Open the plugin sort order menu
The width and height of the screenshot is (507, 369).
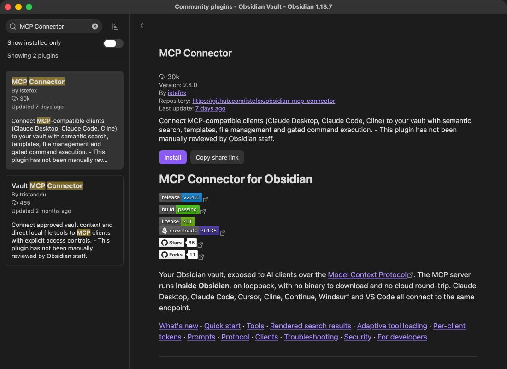114,27
